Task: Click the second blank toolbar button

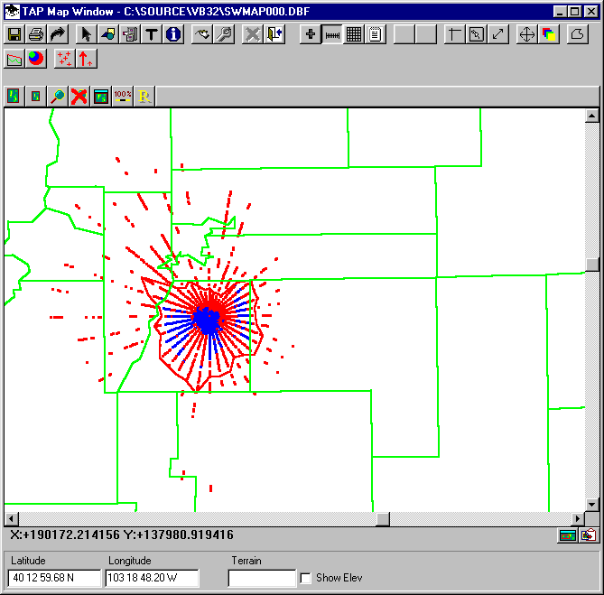Action: coord(426,34)
